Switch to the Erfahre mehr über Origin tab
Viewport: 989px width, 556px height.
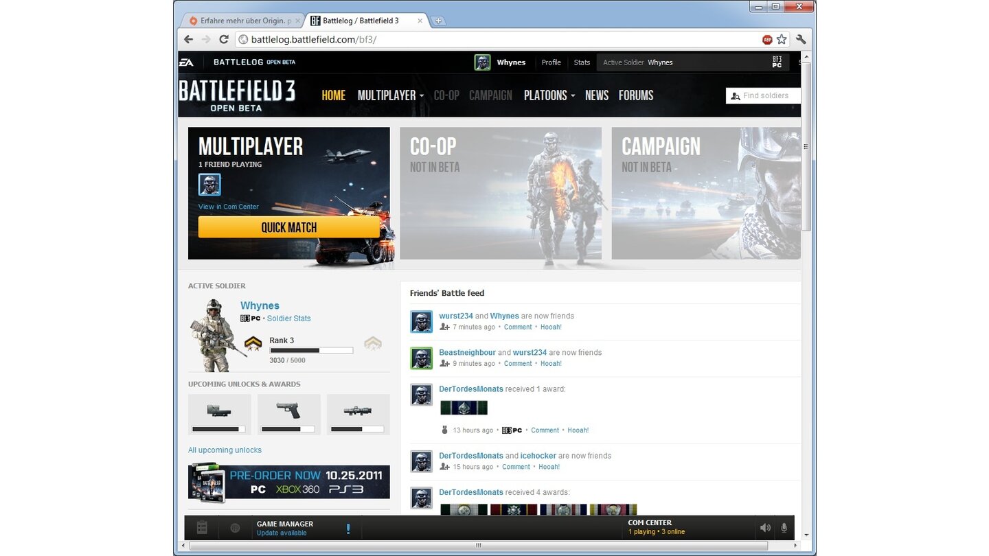(x=240, y=21)
